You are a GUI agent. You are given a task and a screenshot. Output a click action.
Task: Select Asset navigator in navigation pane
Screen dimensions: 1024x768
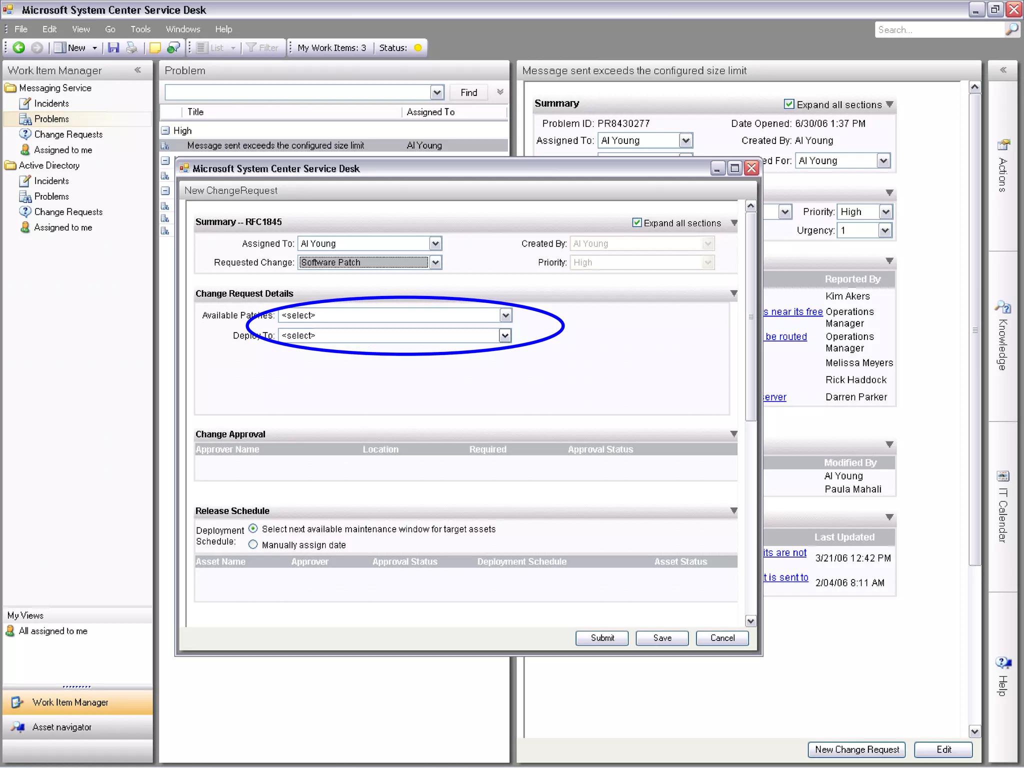62,727
